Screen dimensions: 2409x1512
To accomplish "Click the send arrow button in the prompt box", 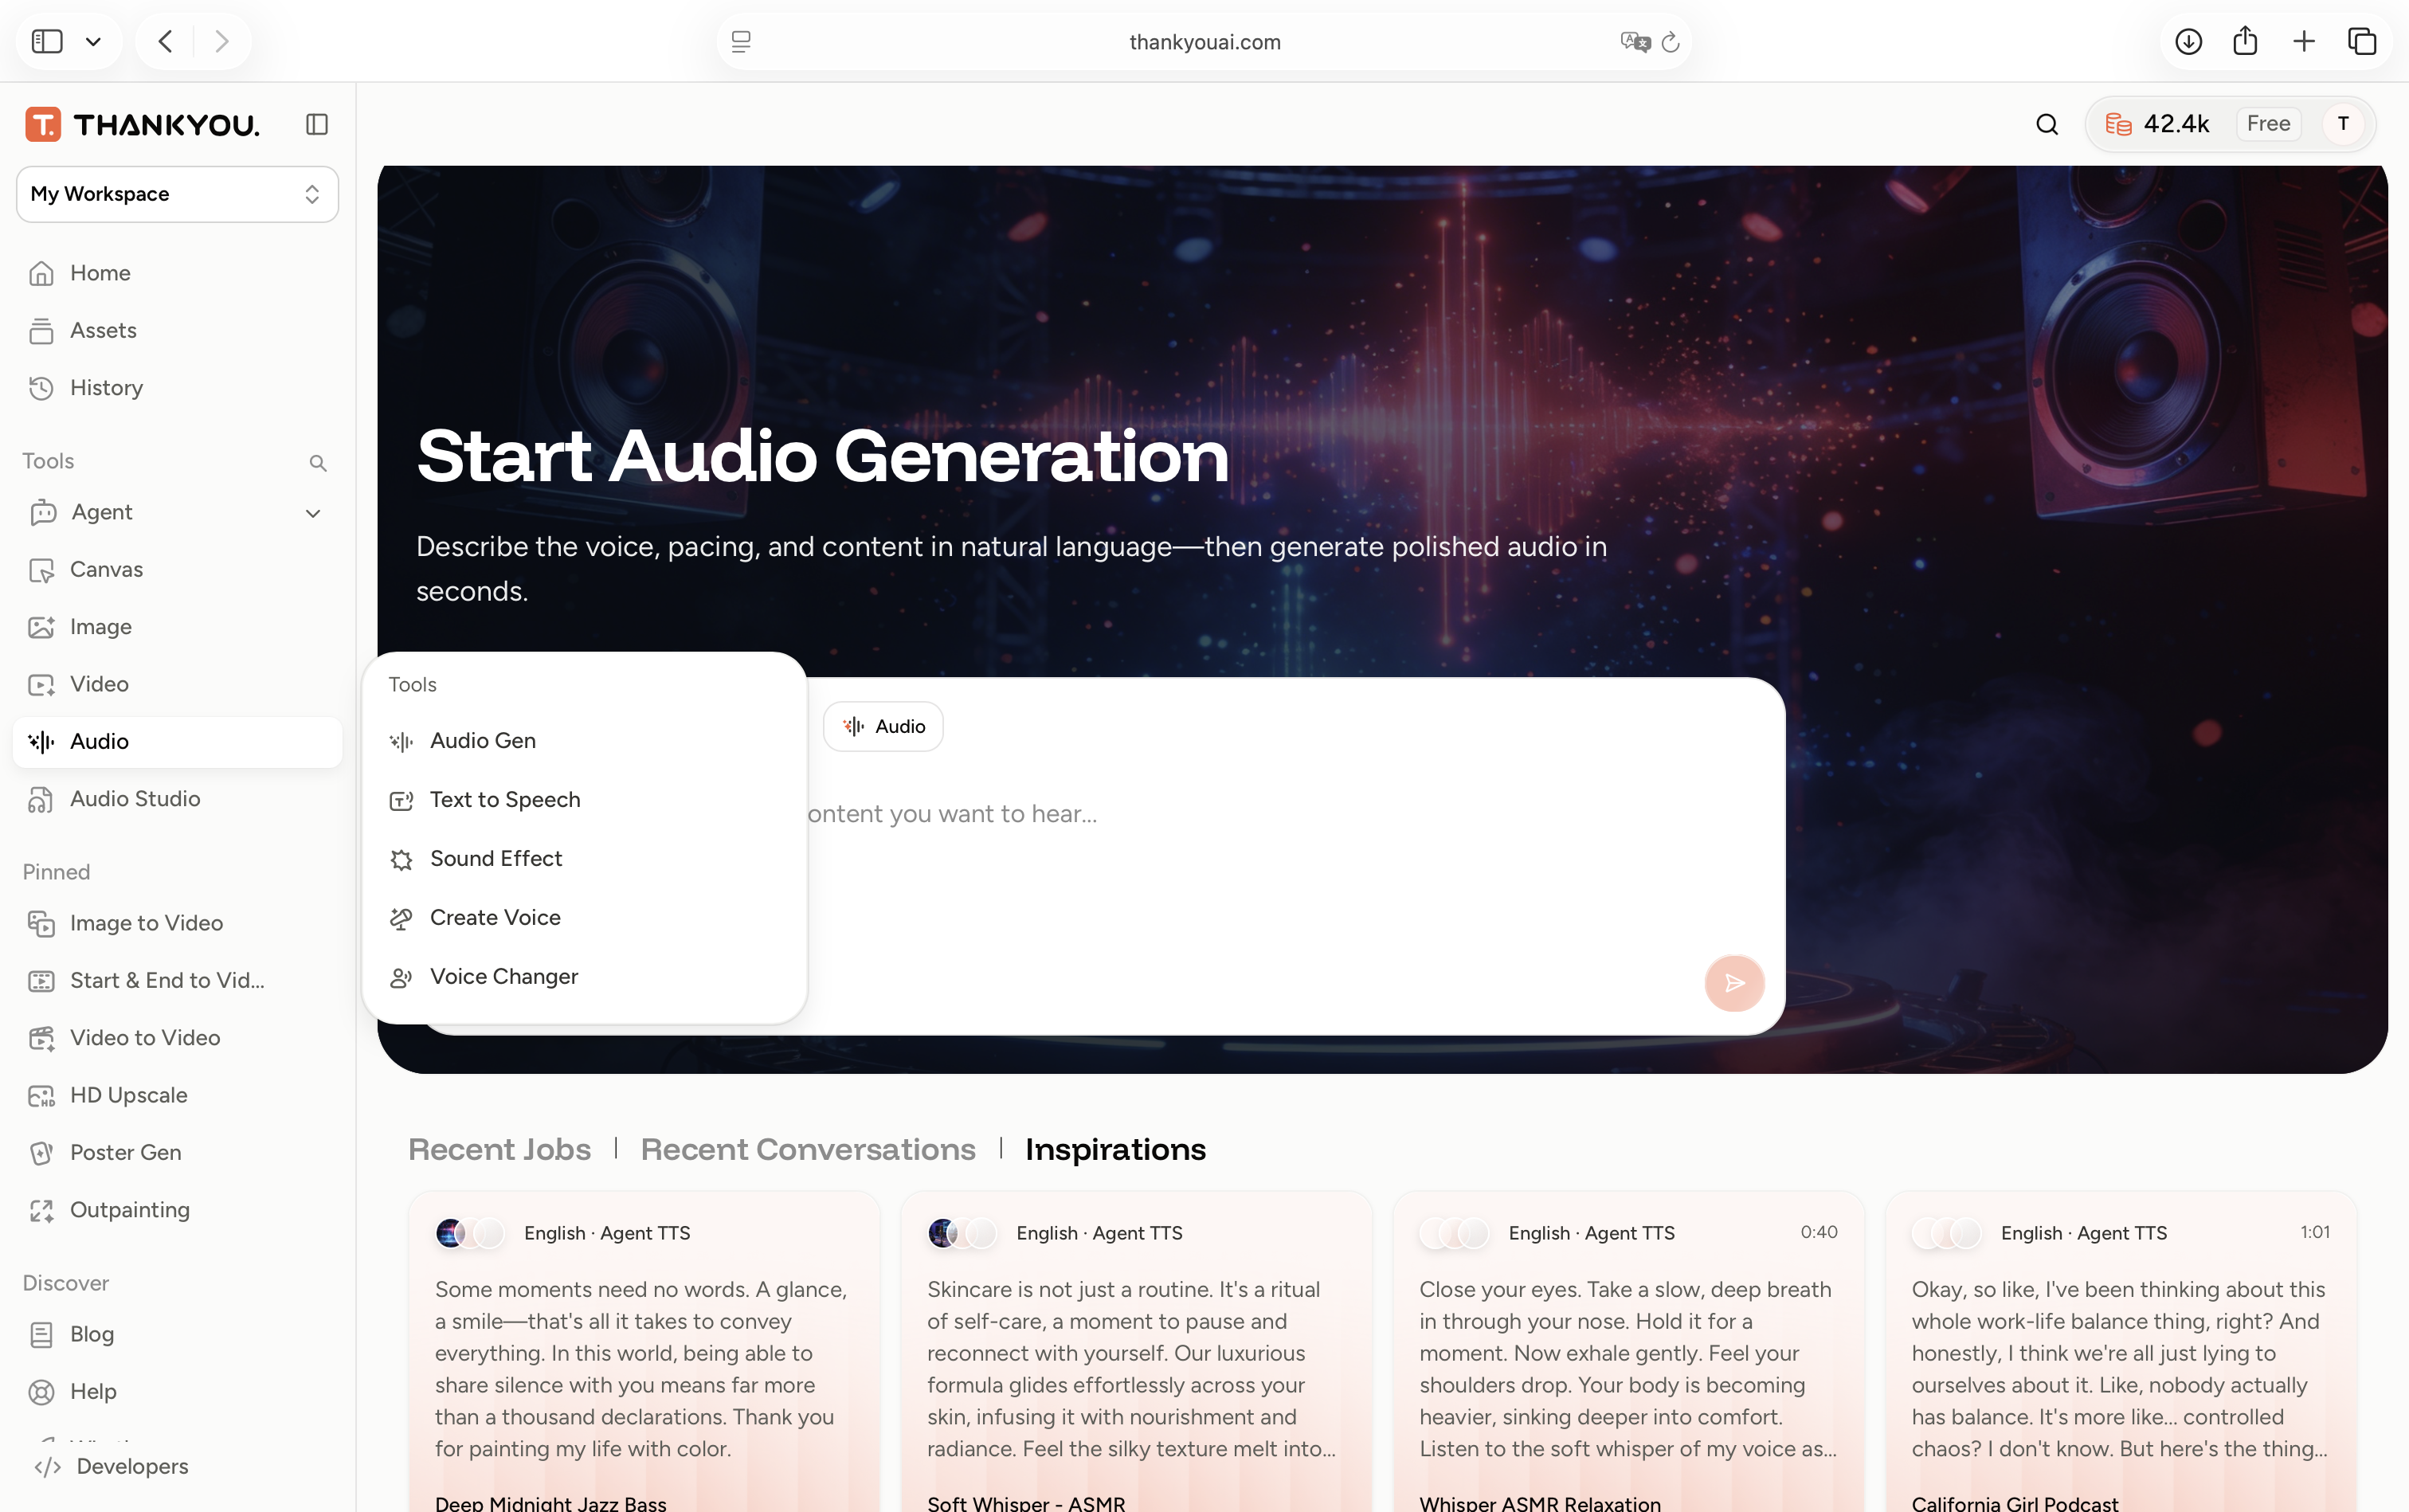I will click(x=1734, y=983).
